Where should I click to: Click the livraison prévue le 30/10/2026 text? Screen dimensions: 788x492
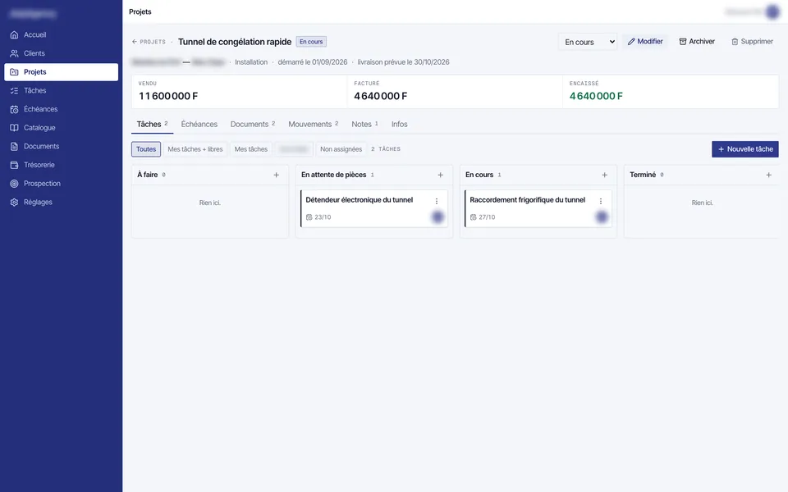point(404,62)
